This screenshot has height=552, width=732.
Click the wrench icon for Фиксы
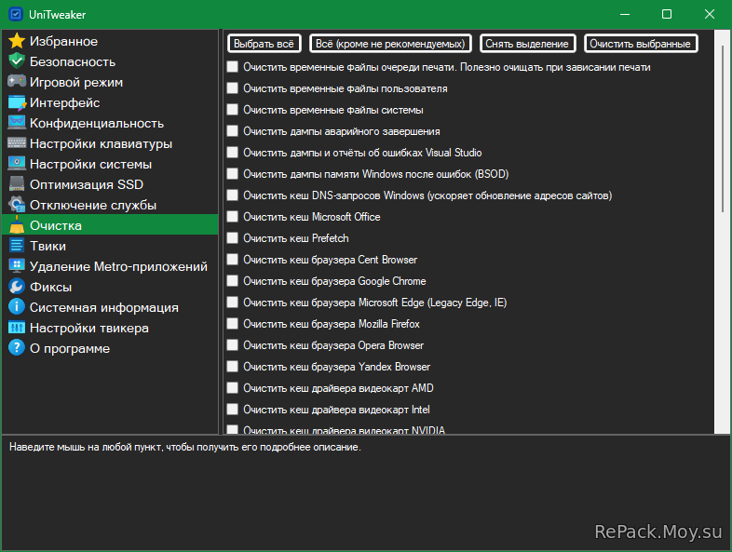pyautogui.click(x=16, y=287)
